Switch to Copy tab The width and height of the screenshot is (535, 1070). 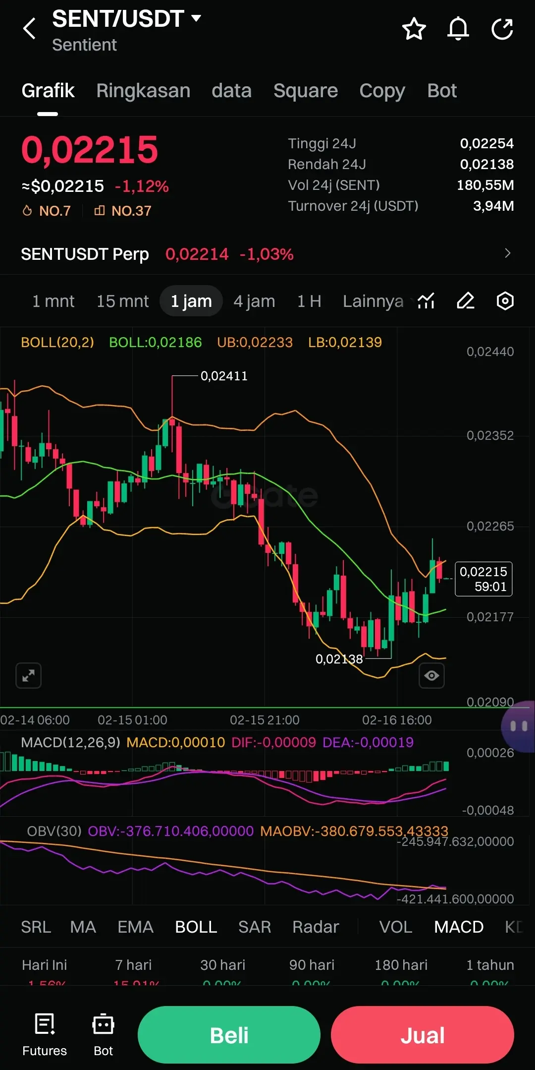click(x=382, y=91)
